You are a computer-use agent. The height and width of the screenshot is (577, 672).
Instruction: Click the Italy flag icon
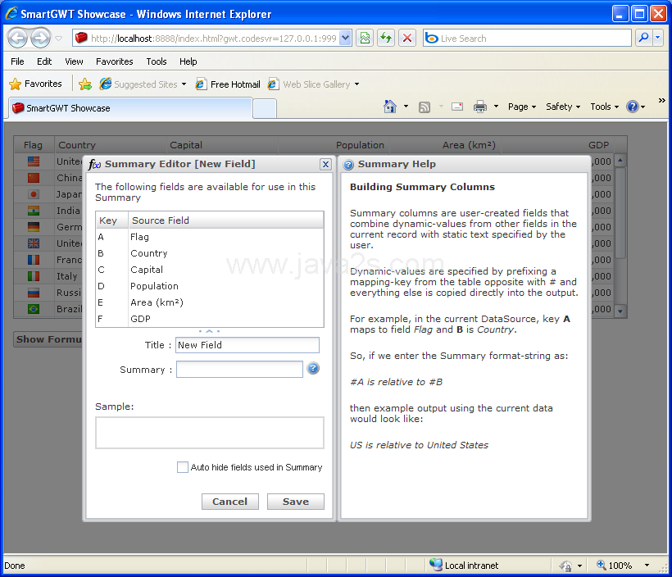click(34, 276)
